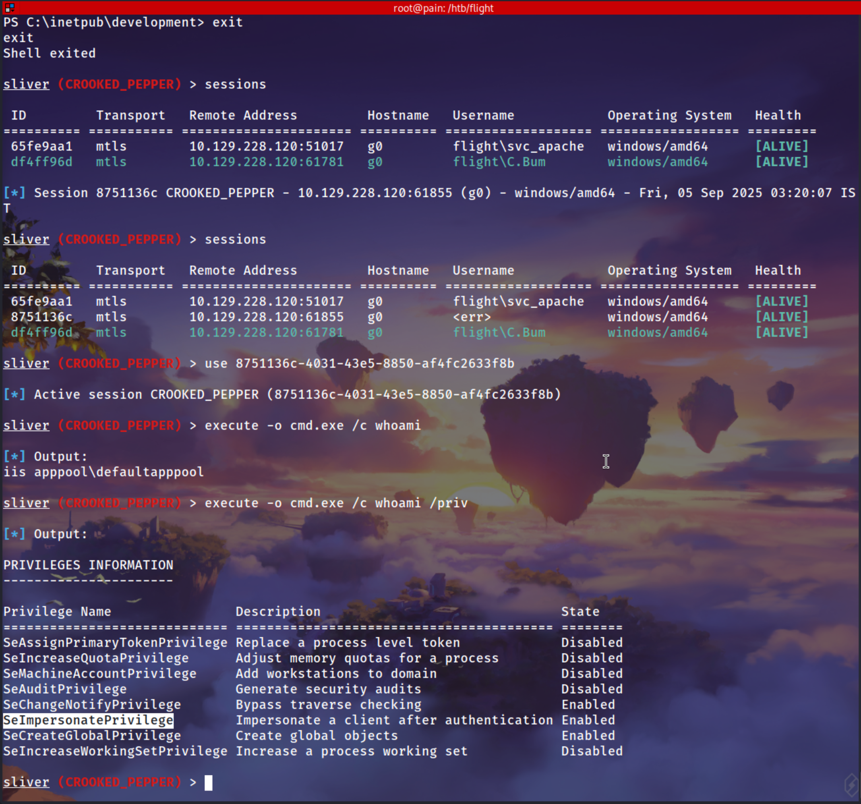This screenshot has width=861, height=804.
Task: Click the Shell exited message
Action: tap(50, 53)
